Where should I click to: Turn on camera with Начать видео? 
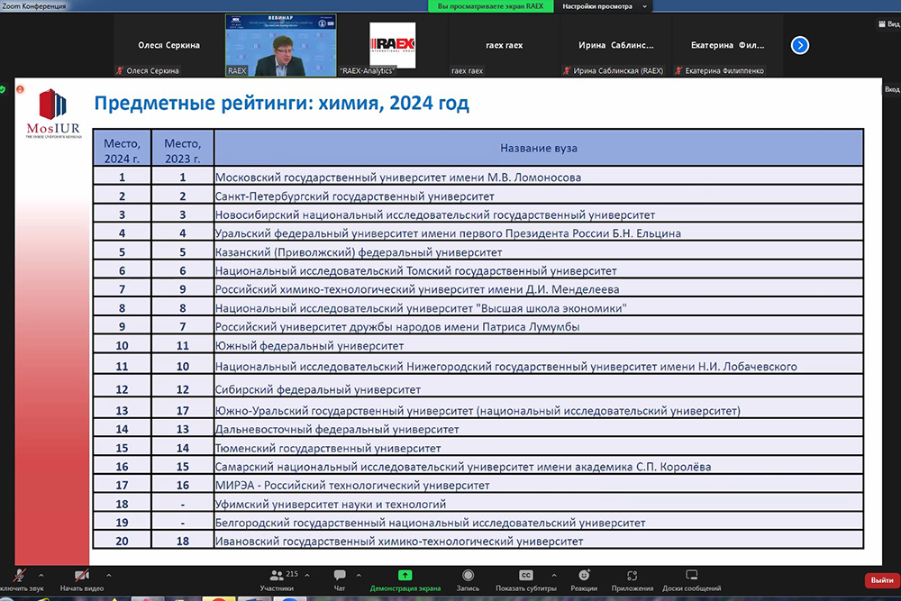pyautogui.click(x=82, y=577)
